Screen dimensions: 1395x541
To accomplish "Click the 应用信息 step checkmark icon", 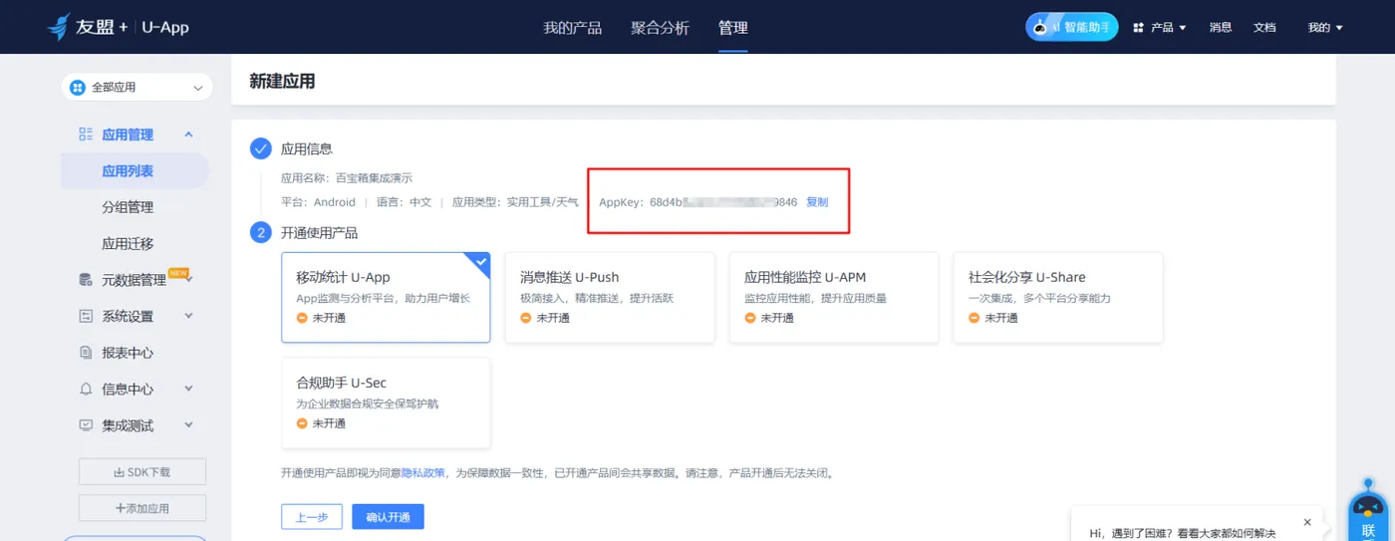I will pos(261,148).
